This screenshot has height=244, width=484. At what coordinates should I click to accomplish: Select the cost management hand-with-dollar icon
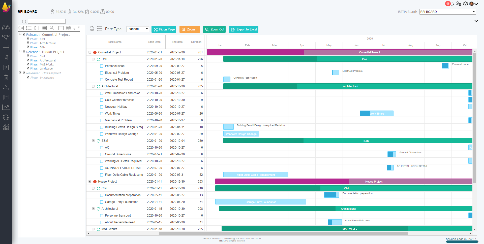[6, 87]
